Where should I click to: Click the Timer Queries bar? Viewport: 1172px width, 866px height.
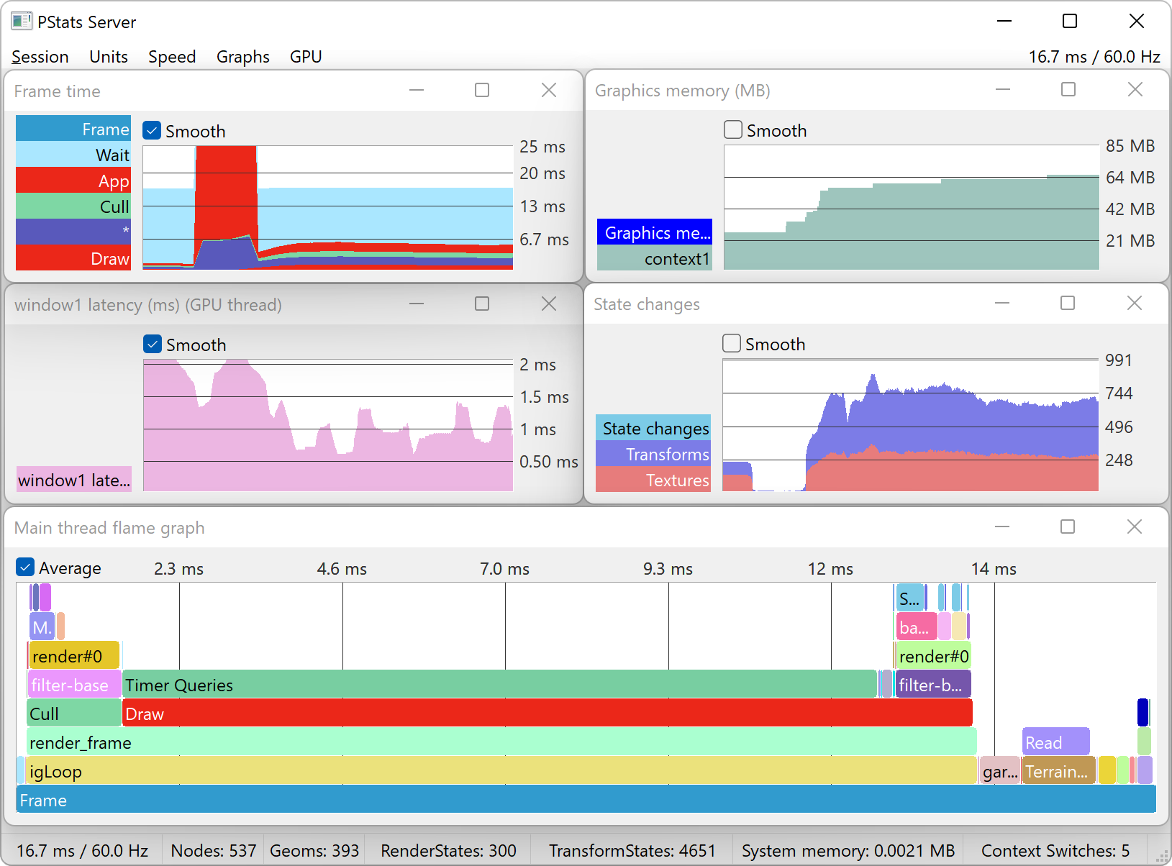tap(500, 684)
